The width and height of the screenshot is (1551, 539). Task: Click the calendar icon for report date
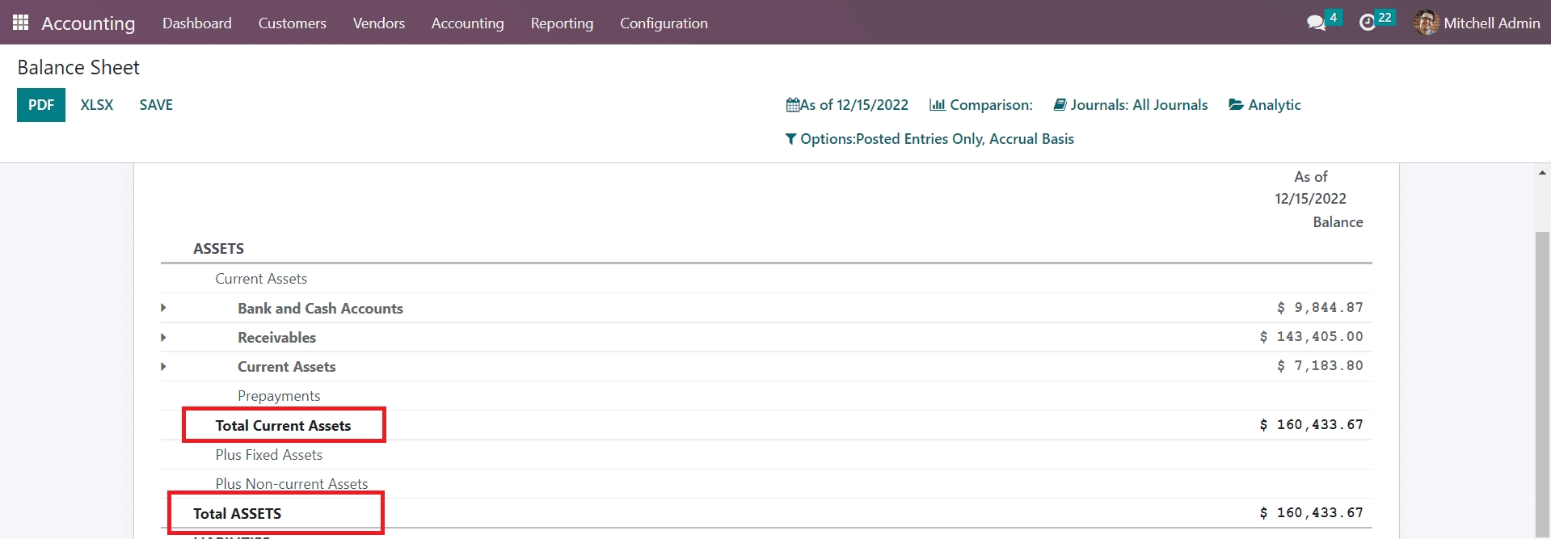pyautogui.click(x=792, y=105)
